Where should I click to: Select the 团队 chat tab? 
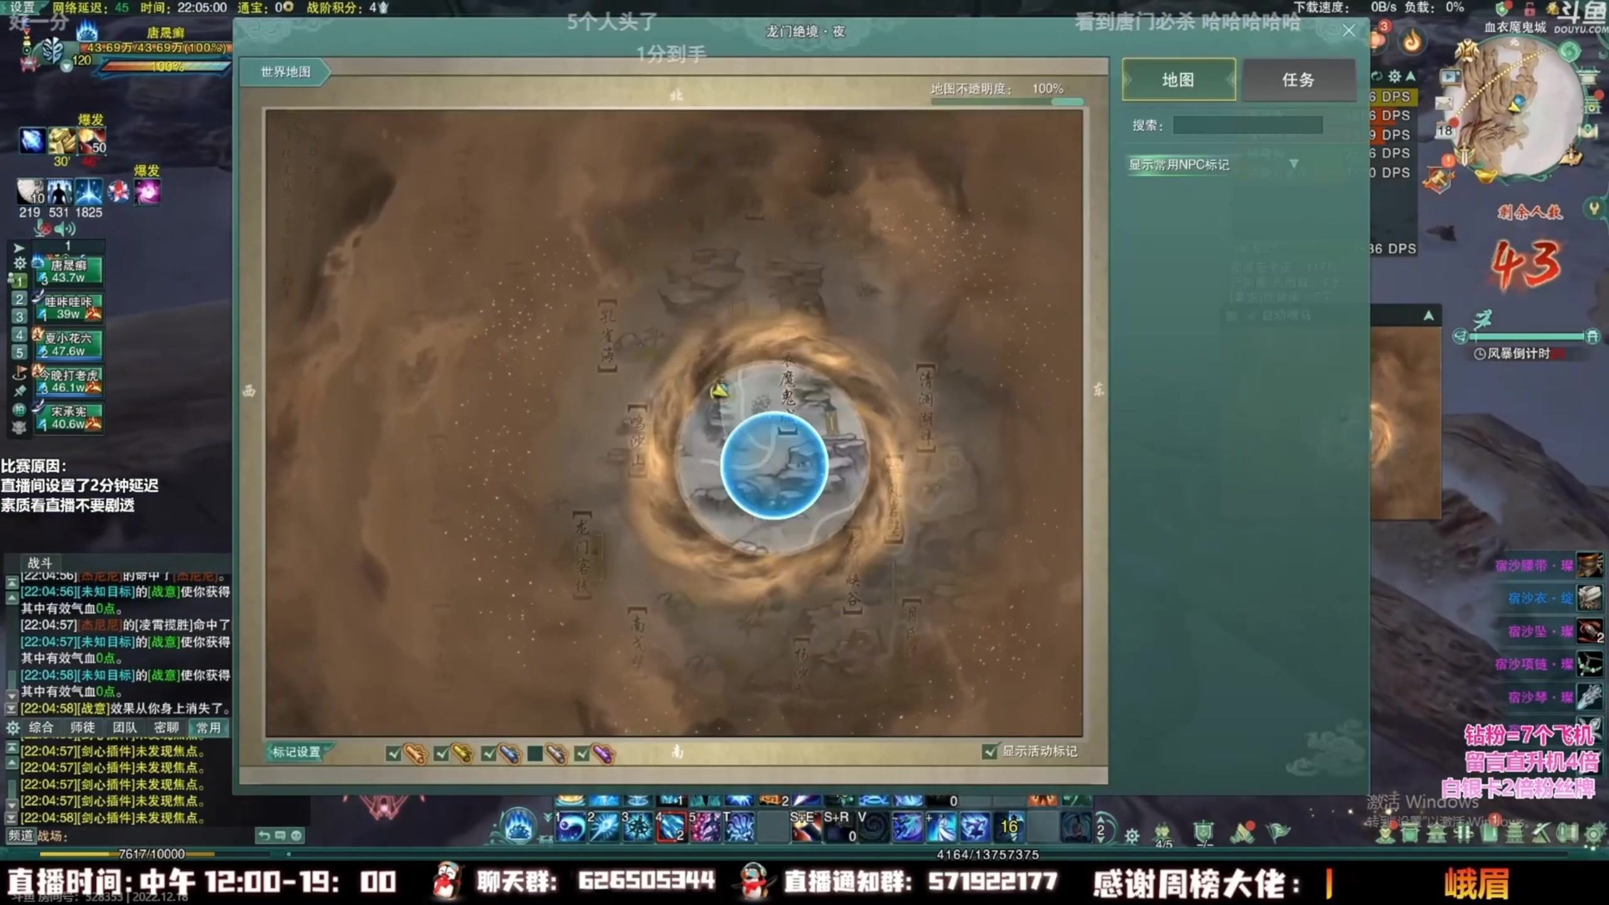(x=124, y=728)
